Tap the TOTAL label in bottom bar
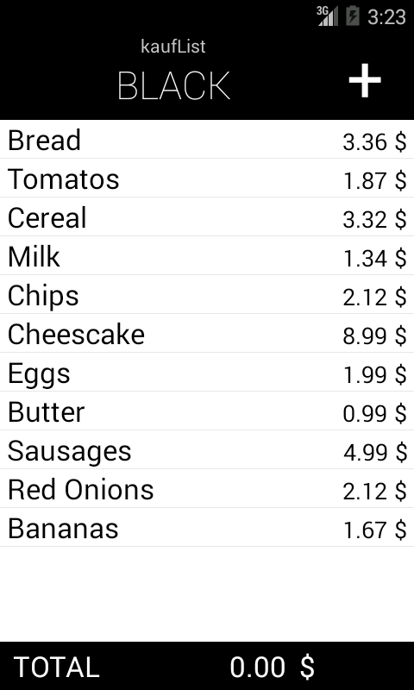The width and height of the screenshot is (414, 690). 57,667
